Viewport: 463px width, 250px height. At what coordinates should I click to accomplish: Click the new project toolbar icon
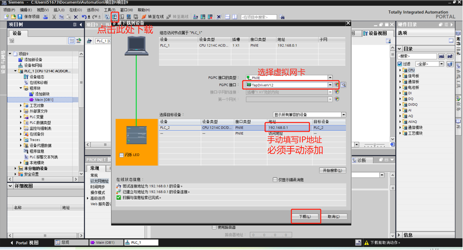pyautogui.click(x=6, y=17)
